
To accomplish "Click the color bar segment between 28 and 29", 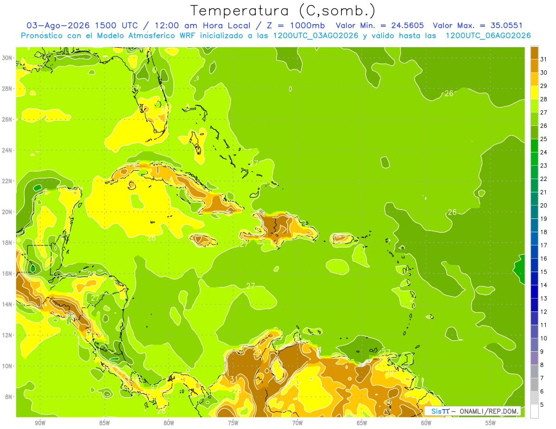I will [x=534, y=92].
